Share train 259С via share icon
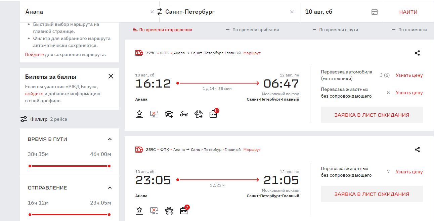 coord(417,150)
